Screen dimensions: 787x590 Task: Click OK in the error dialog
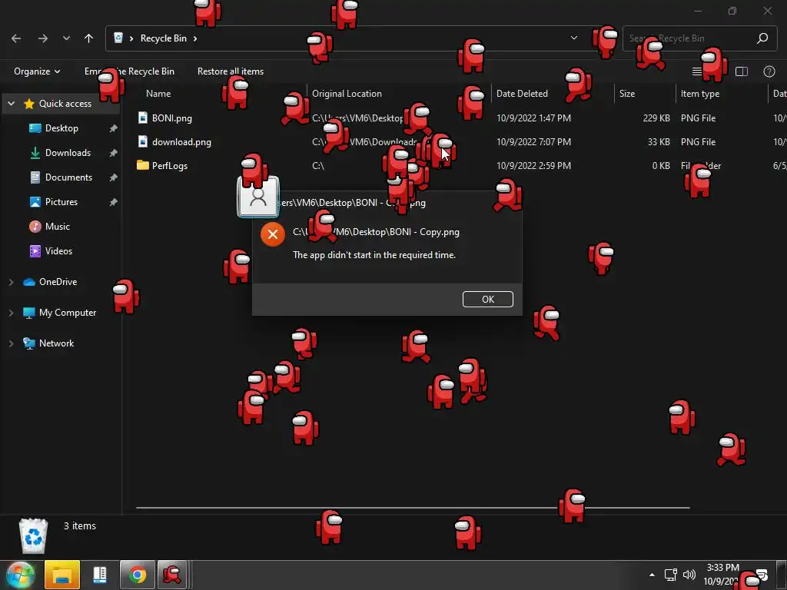click(x=487, y=299)
